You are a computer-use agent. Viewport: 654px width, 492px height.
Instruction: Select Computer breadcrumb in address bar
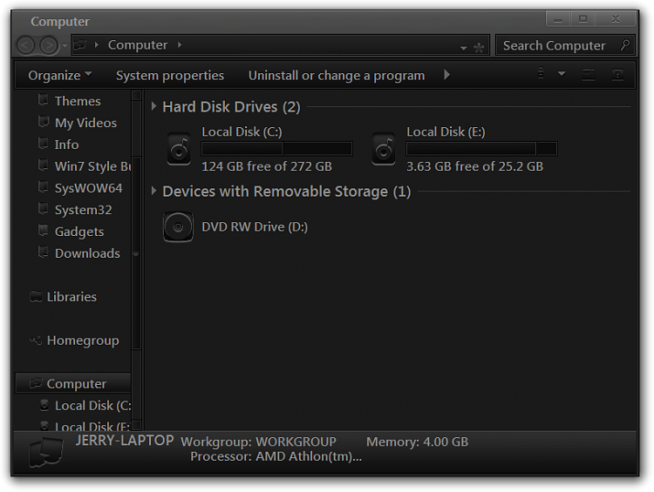pos(138,44)
